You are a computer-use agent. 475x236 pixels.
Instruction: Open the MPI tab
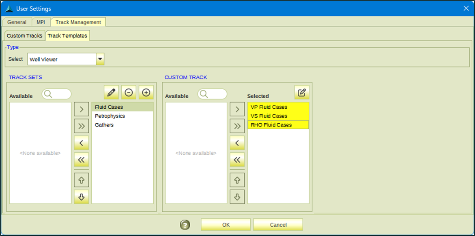[x=41, y=22]
